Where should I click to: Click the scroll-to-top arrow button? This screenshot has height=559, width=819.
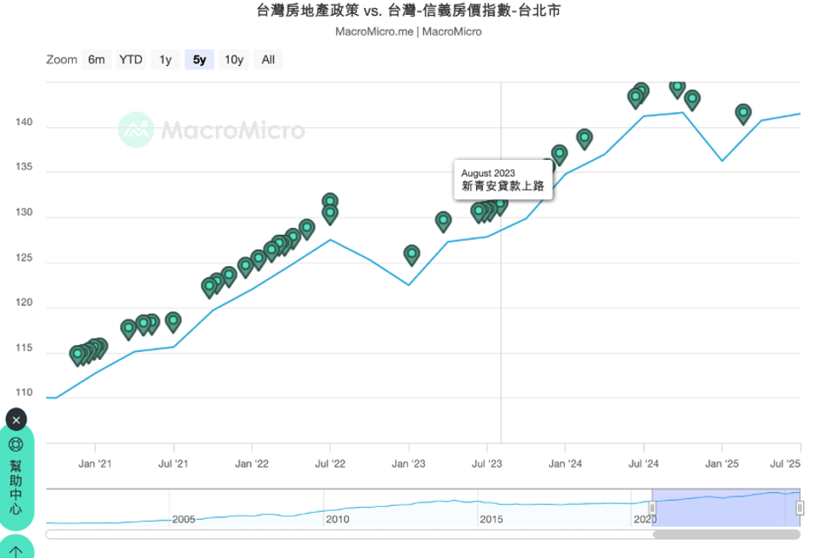[16, 551]
